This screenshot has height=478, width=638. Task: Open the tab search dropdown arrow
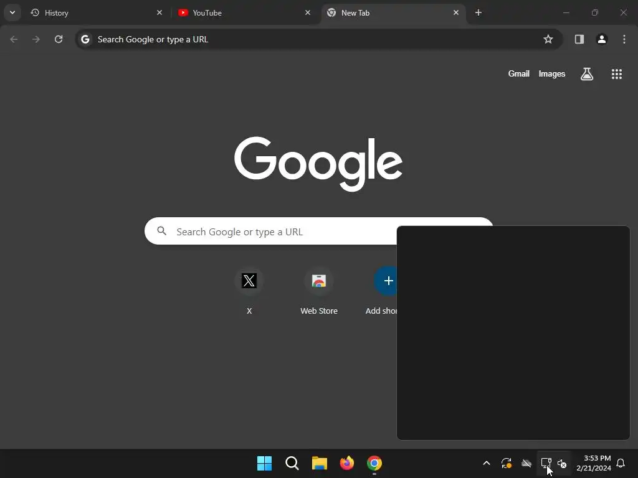point(12,12)
